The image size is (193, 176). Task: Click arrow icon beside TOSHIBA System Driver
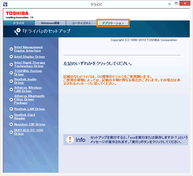point(11,73)
